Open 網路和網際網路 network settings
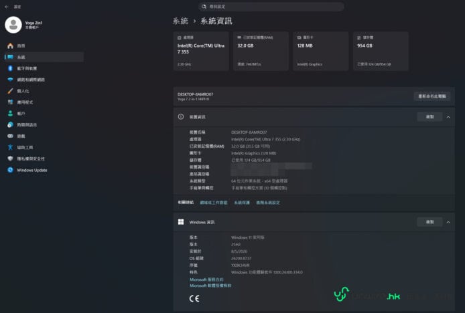Image resolution: width=465 pixels, height=313 pixels. coord(44,80)
